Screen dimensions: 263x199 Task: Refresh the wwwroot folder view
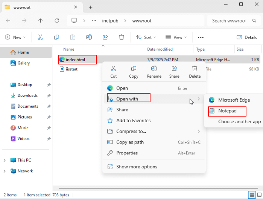click(x=57, y=21)
